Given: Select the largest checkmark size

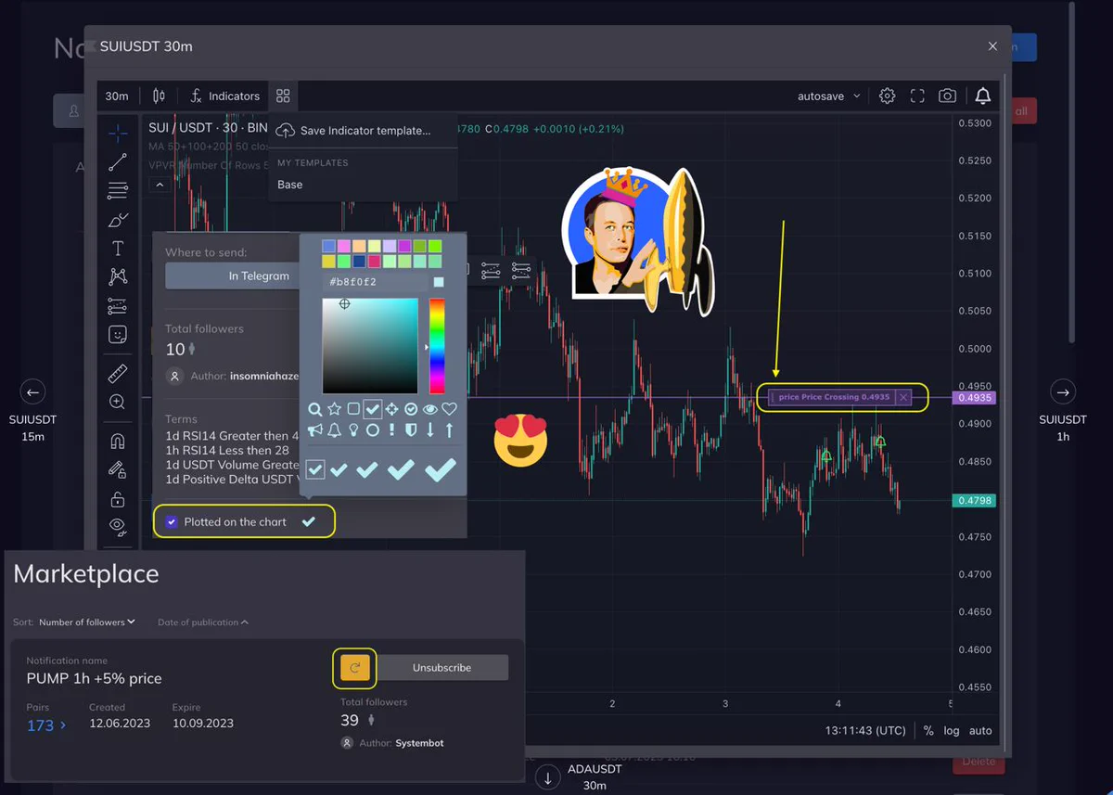Looking at the screenshot, I should click(441, 469).
